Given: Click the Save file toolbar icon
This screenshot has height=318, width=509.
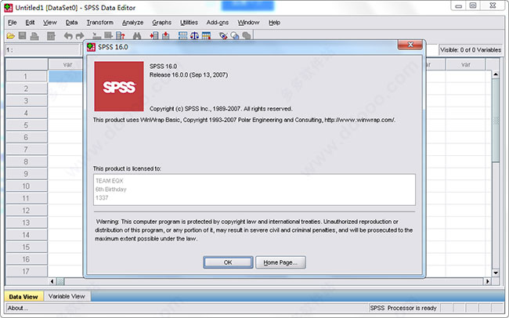Looking at the screenshot, I should tap(22, 36).
